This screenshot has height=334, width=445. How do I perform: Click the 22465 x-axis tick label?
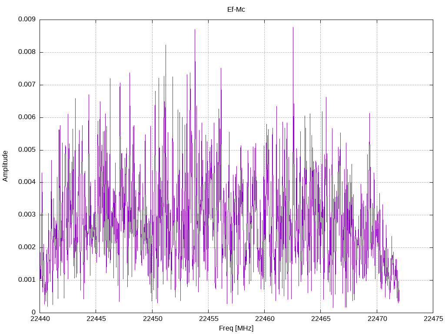(x=321, y=319)
